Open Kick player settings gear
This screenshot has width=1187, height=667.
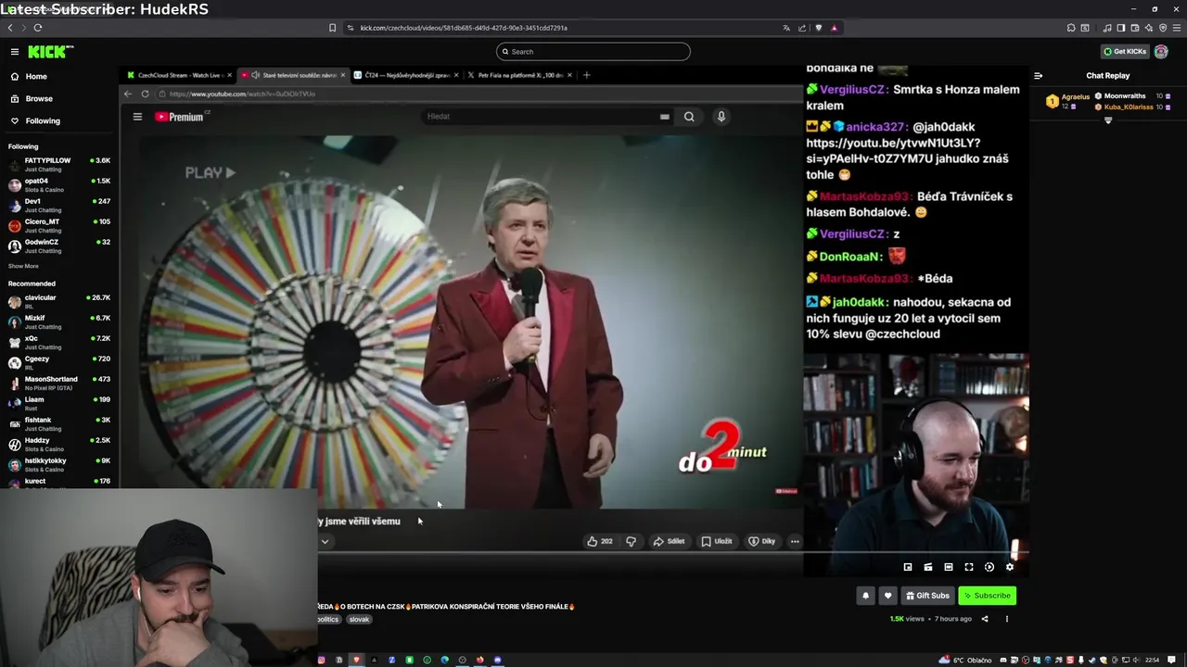tap(1010, 567)
